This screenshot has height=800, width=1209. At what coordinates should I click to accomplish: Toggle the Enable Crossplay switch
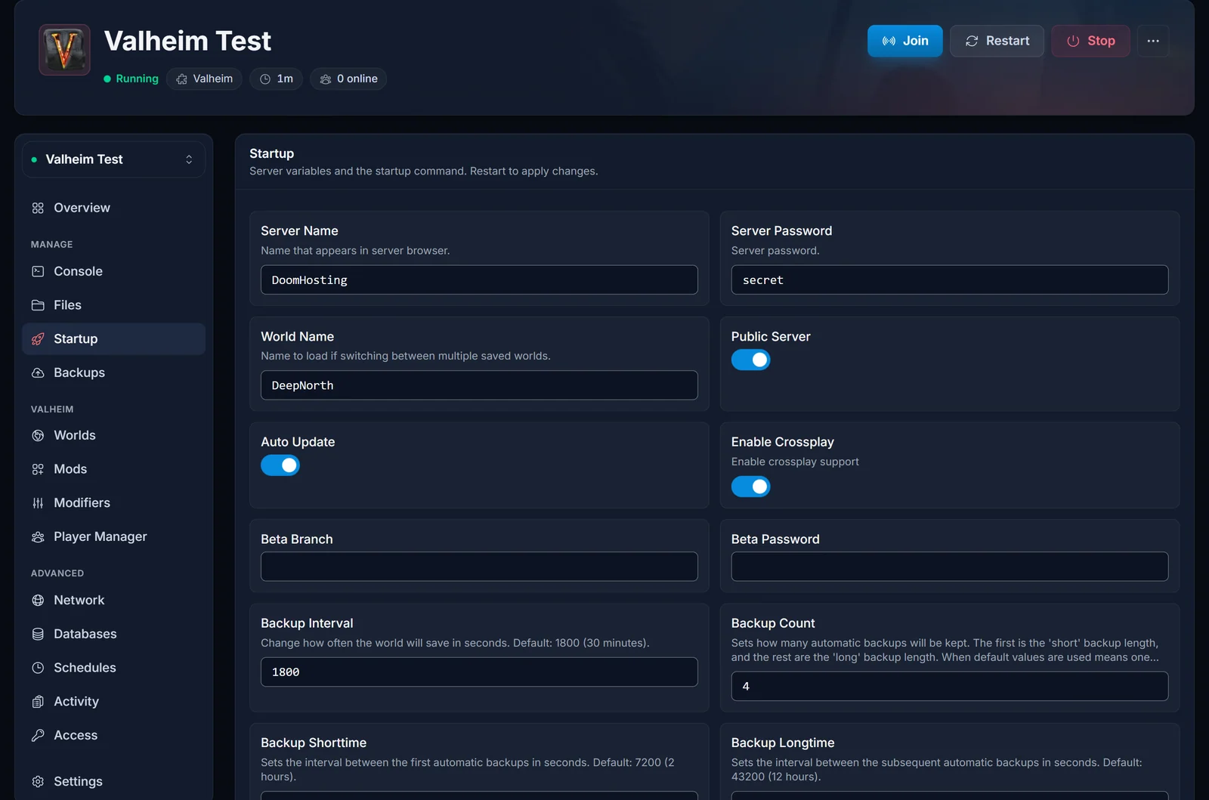pos(750,486)
